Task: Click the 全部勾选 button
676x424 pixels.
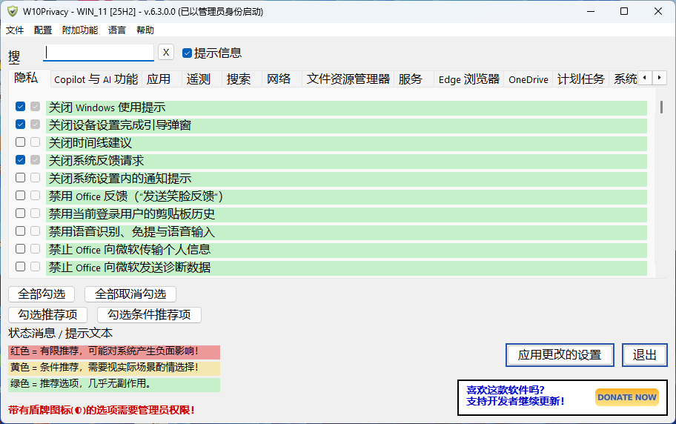Action: [x=42, y=294]
